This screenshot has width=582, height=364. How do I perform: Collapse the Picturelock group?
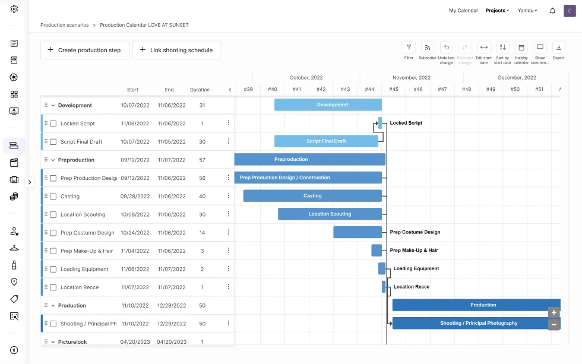(53, 342)
